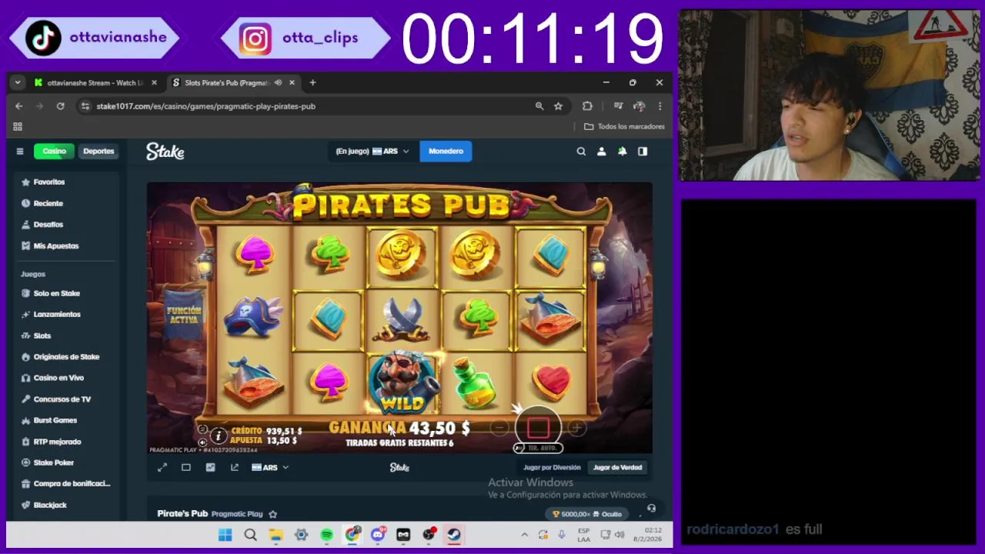The height and width of the screenshot is (554, 985).
Task: Open Monedero wallet button
Action: coord(446,152)
